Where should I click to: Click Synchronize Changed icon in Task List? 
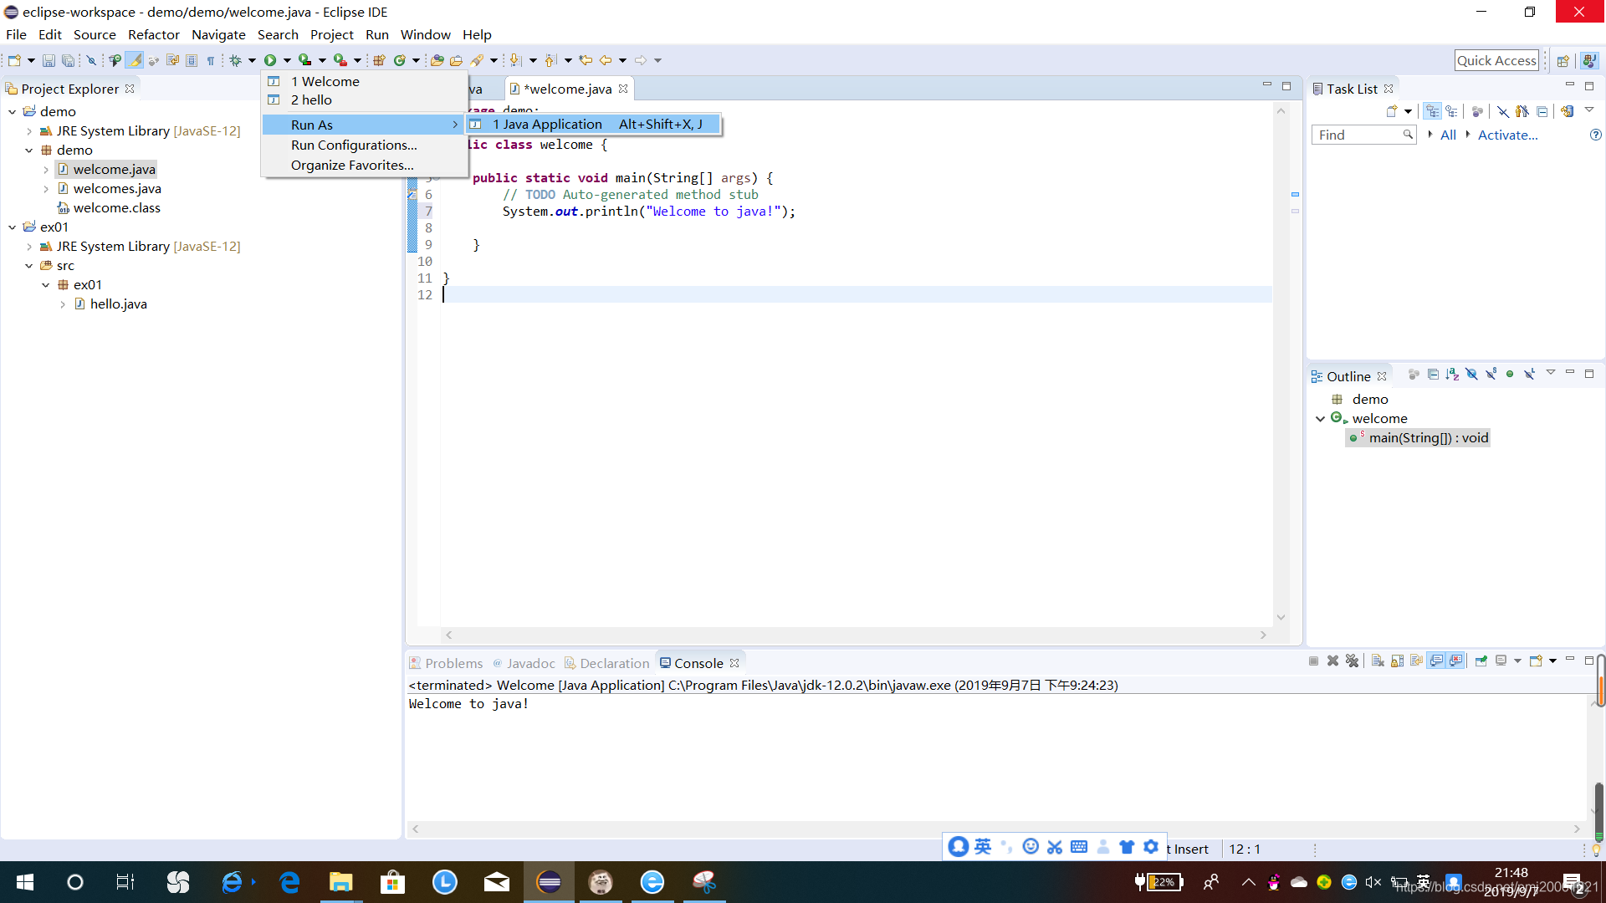1567,111
